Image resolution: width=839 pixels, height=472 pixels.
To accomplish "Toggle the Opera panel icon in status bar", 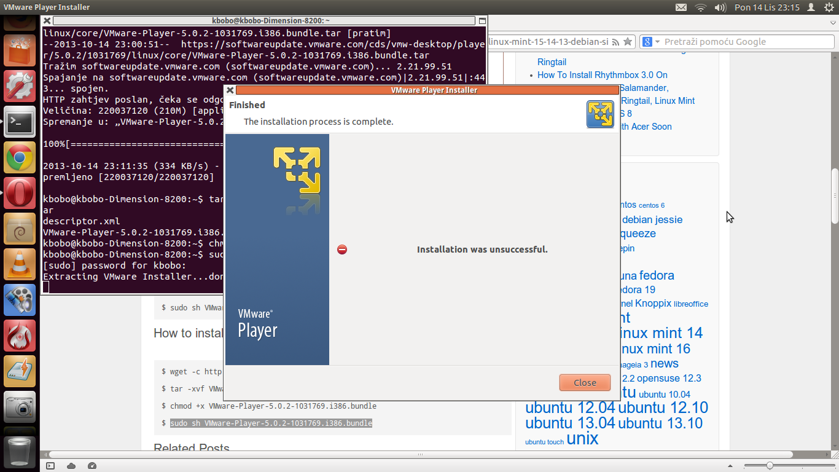I will coord(50,466).
